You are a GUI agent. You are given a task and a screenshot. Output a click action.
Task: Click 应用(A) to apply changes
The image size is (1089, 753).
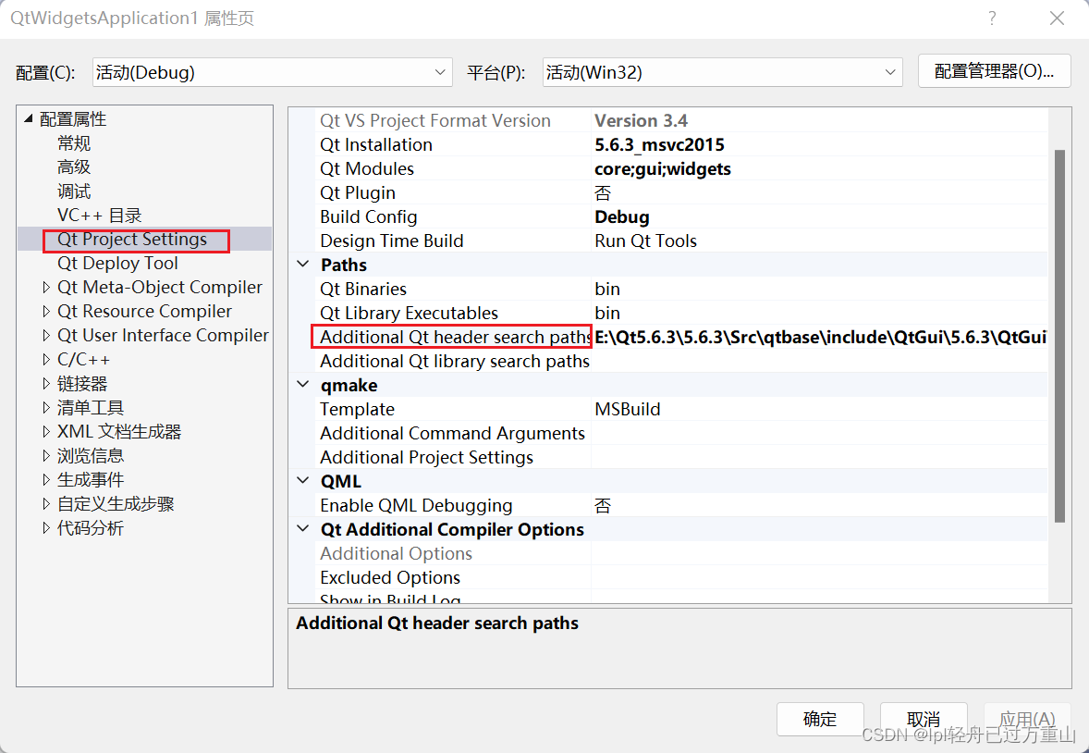pos(1026,719)
